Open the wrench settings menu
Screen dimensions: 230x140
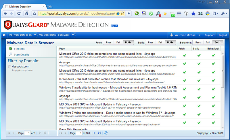(224, 14)
